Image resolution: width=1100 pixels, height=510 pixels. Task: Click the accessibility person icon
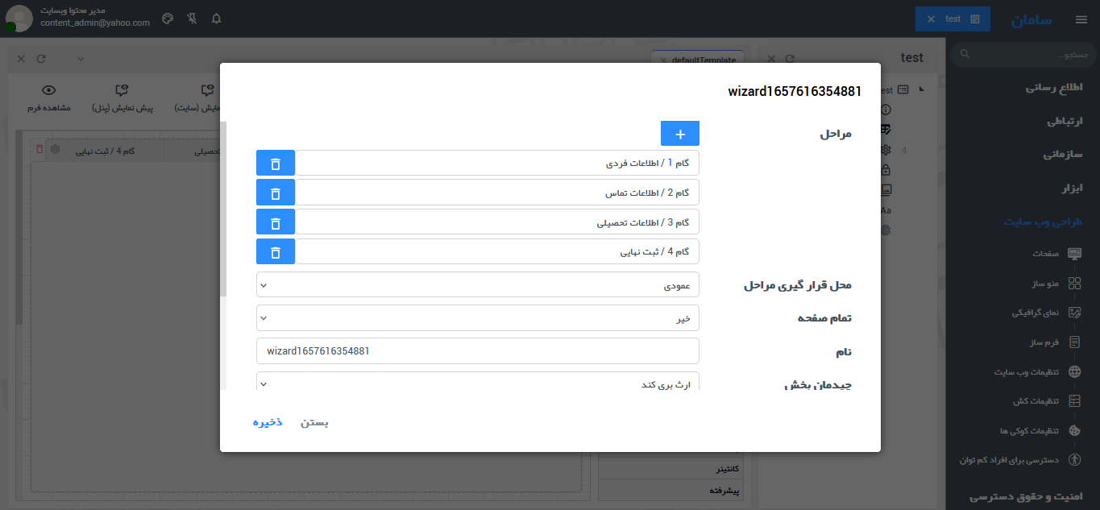(x=1074, y=460)
